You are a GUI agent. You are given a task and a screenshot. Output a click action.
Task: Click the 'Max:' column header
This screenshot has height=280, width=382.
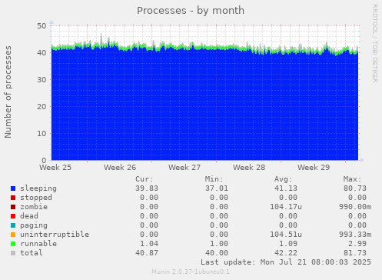pos(353,179)
